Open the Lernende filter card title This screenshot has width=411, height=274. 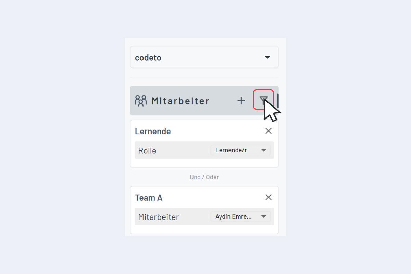pyautogui.click(x=153, y=131)
